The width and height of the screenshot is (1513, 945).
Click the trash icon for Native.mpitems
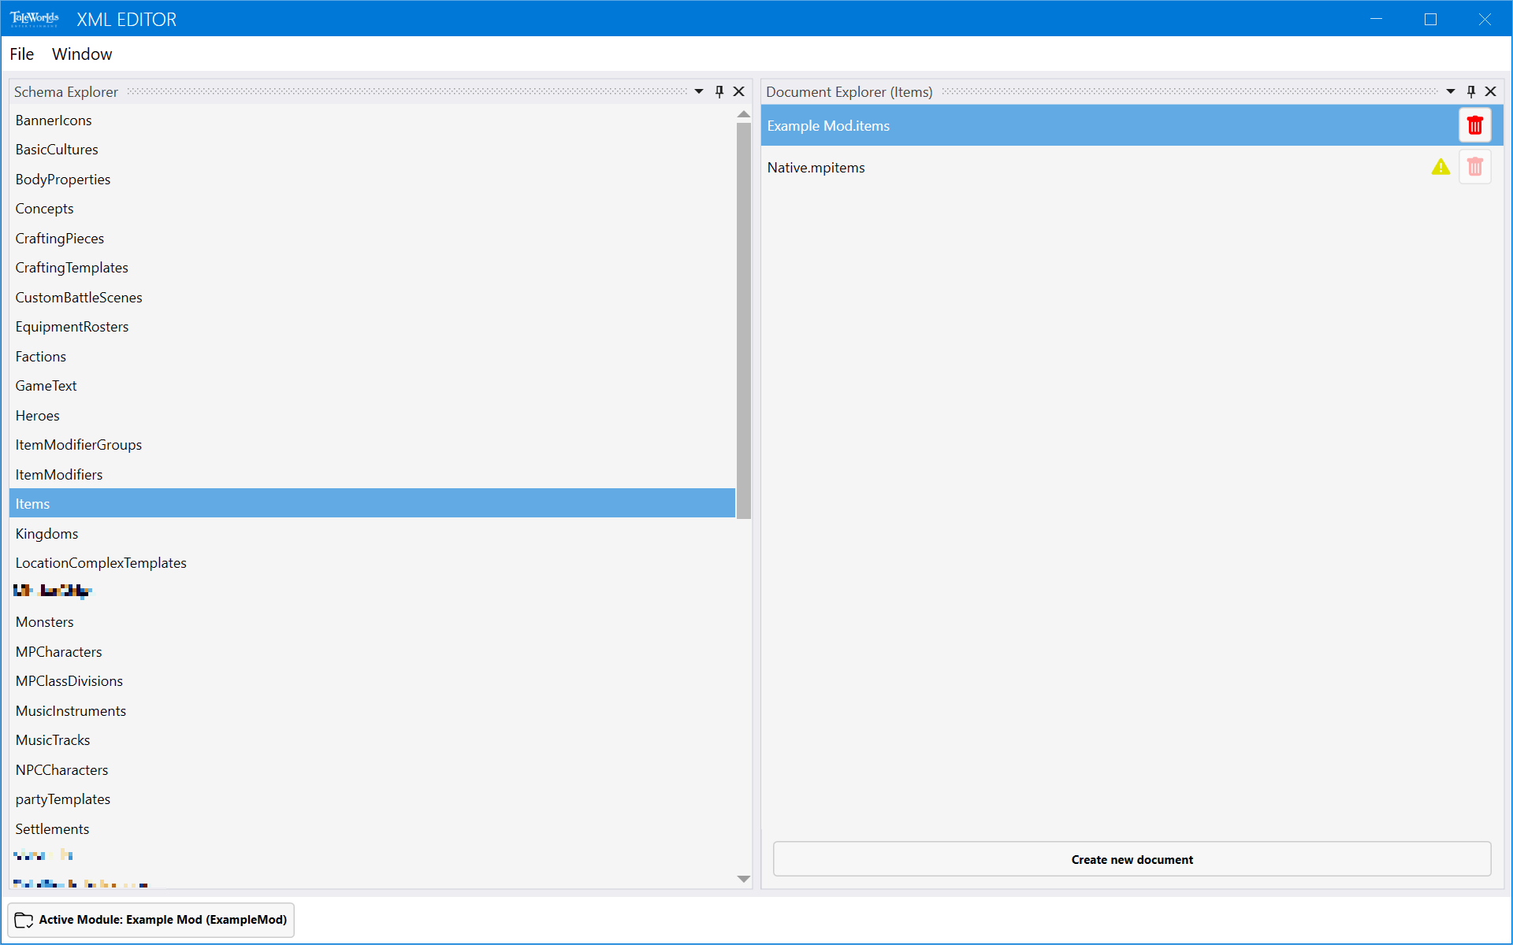[x=1474, y=167]
